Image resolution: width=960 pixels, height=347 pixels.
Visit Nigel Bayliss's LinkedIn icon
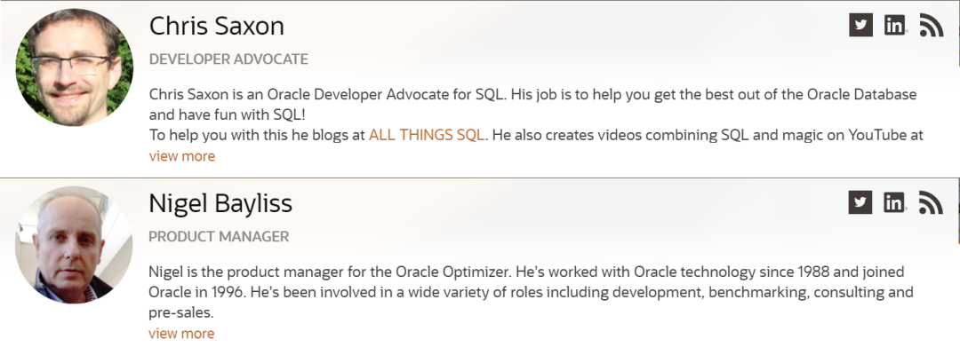click(894, 202)
